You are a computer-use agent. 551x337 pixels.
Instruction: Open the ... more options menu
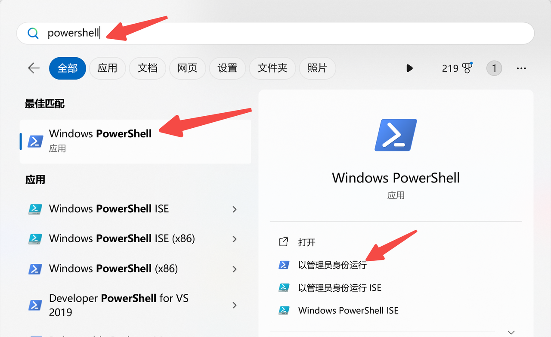521,68
